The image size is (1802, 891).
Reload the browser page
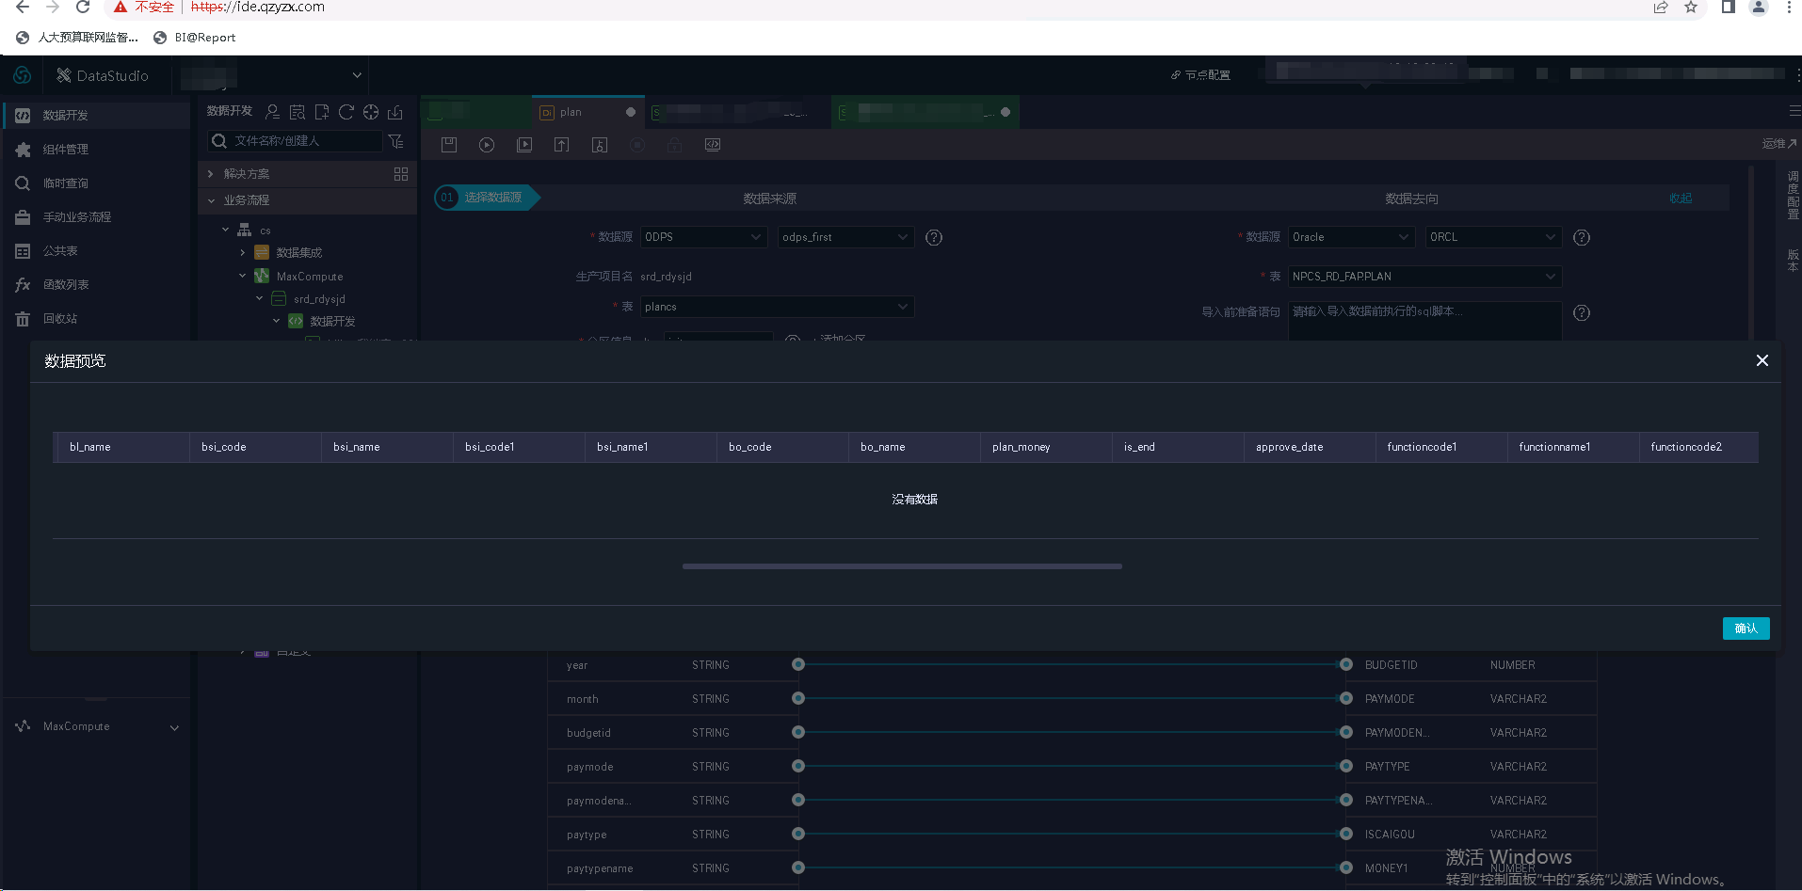click(x=83, y=7)
